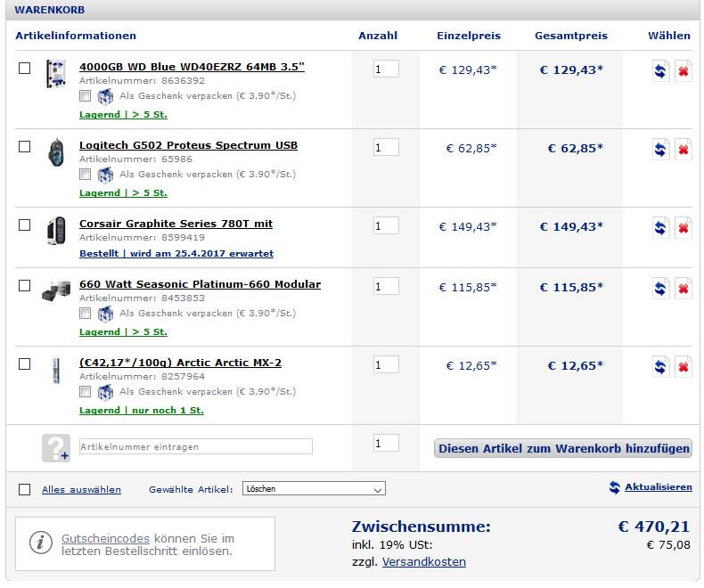This screenshot has width=704, height=588.
Task: Delete Logitech G502 from cart
Action: (x=683, y=150)
